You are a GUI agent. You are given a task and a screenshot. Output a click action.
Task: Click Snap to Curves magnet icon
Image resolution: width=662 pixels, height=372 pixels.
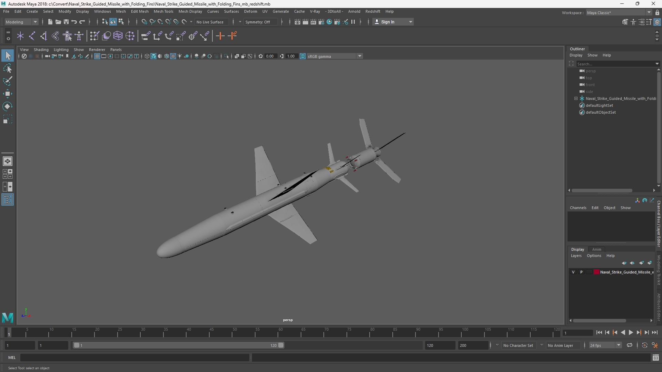(152, 22)
